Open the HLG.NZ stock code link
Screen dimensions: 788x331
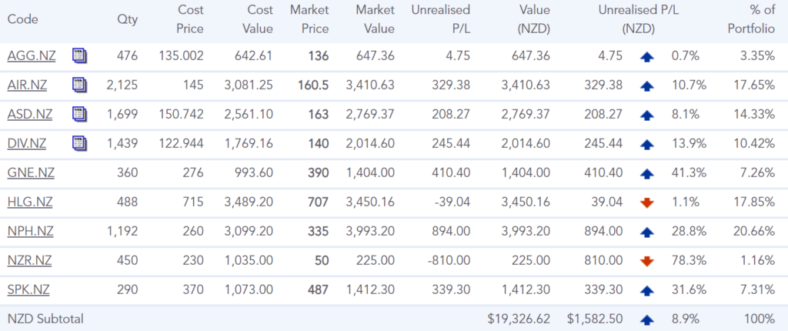[30, 202]
